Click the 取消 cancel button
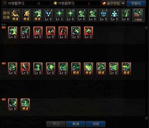 (76, 124)
